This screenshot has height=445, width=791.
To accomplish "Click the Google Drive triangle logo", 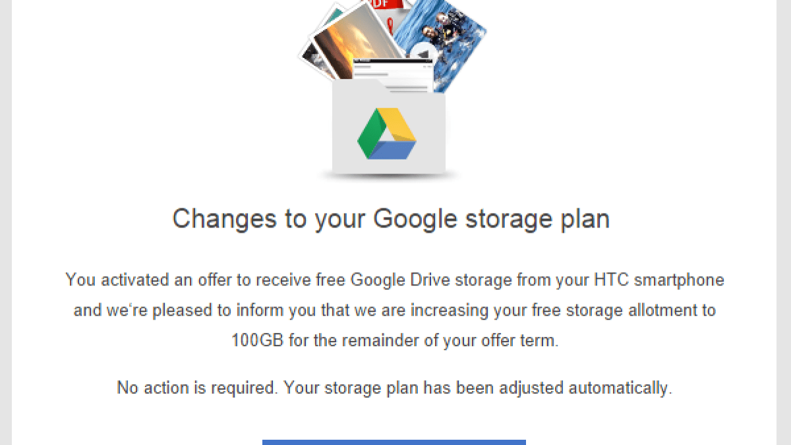I will point(387,134).
